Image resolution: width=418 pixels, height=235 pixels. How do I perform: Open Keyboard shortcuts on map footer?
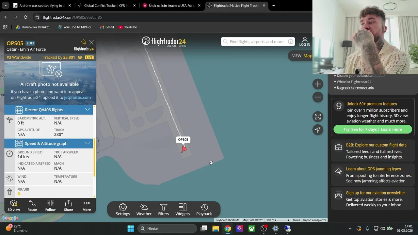227,220
